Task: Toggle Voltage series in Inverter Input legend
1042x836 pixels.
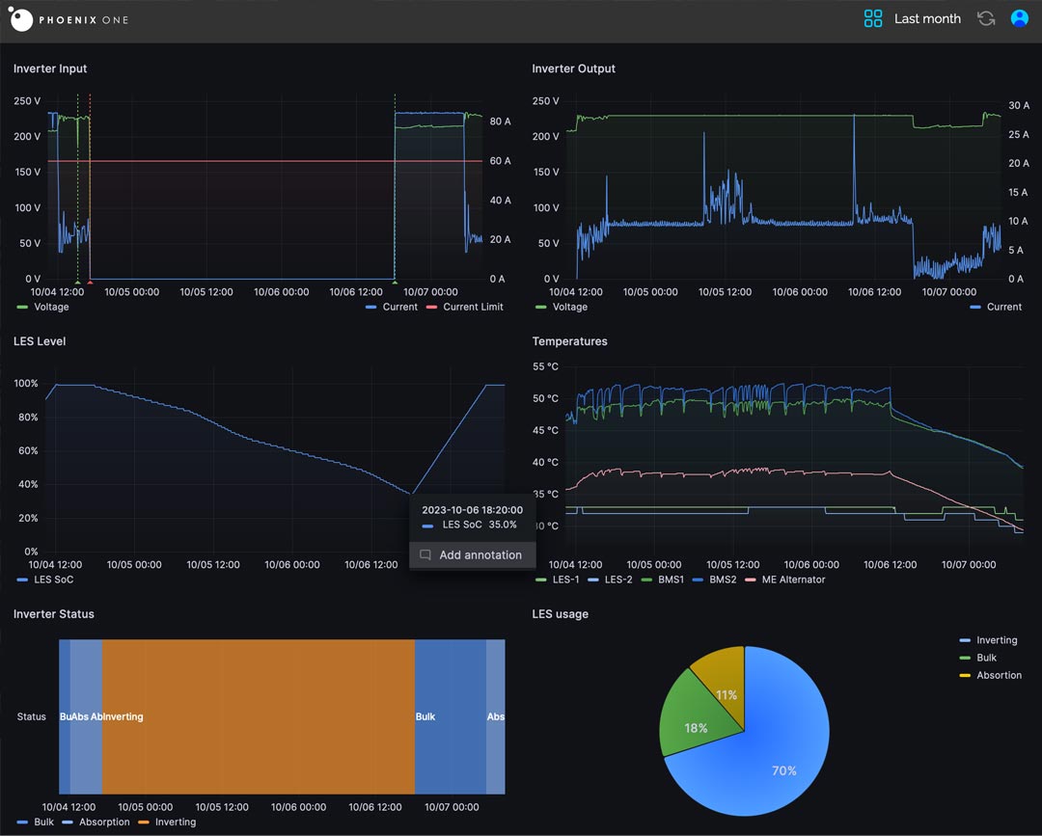Action: 51,307
